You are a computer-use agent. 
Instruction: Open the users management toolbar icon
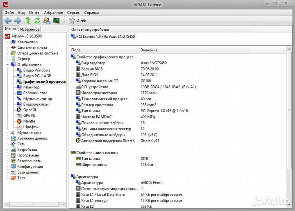[47, 20]
